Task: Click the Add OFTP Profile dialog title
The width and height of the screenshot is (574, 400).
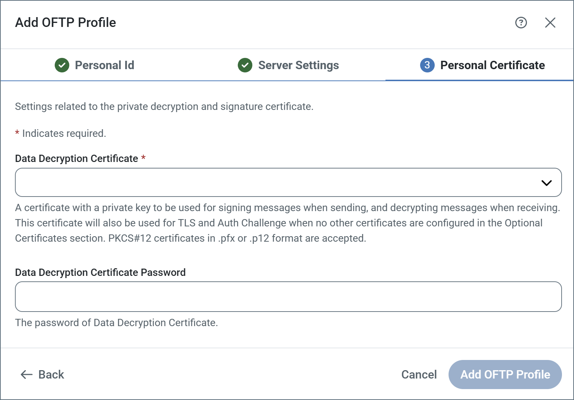Action: (66, 23)
